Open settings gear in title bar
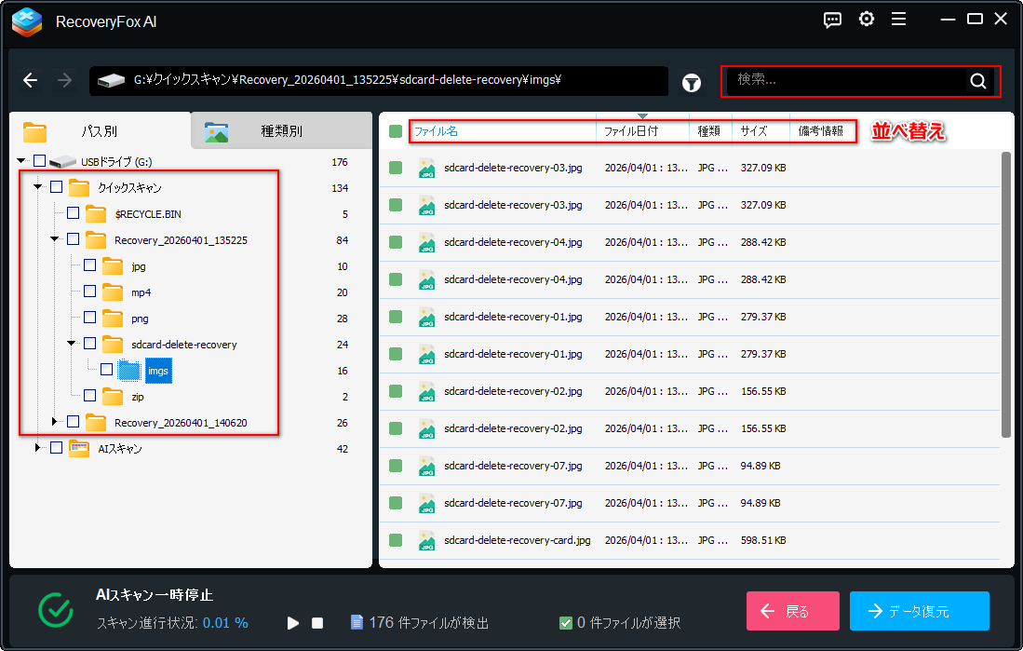 [x=867, y=20]
